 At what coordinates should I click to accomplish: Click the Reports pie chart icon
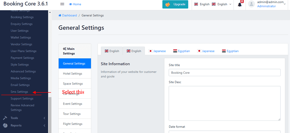pyautogui.click(x=5, y=125)
